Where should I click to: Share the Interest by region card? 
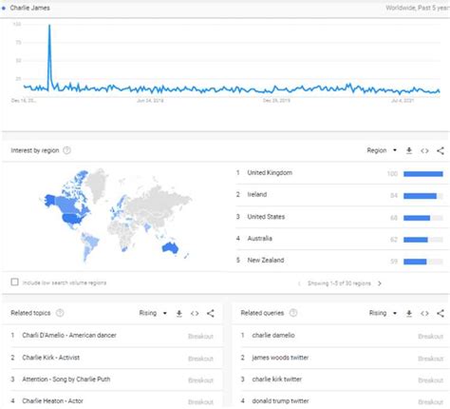[441, 150]
